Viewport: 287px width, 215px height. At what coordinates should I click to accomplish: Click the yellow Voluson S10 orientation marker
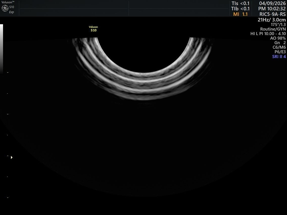click(x=93, y=29)
